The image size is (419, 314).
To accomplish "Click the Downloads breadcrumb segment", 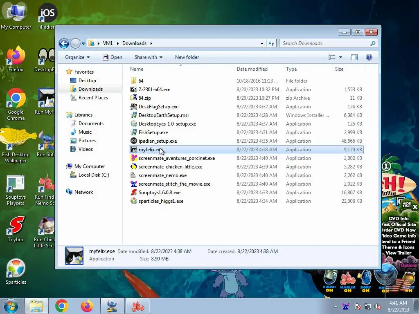I will (134, 43).
